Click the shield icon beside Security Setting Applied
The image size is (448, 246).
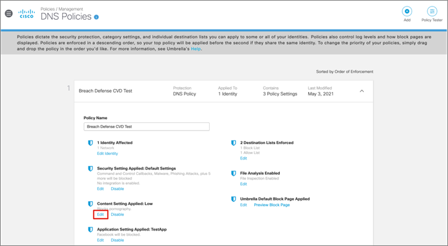[x=90, y=168]
